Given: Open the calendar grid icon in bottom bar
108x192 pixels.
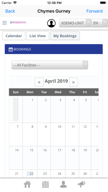Looking at the screenshot, I should (x=45, y=184).
